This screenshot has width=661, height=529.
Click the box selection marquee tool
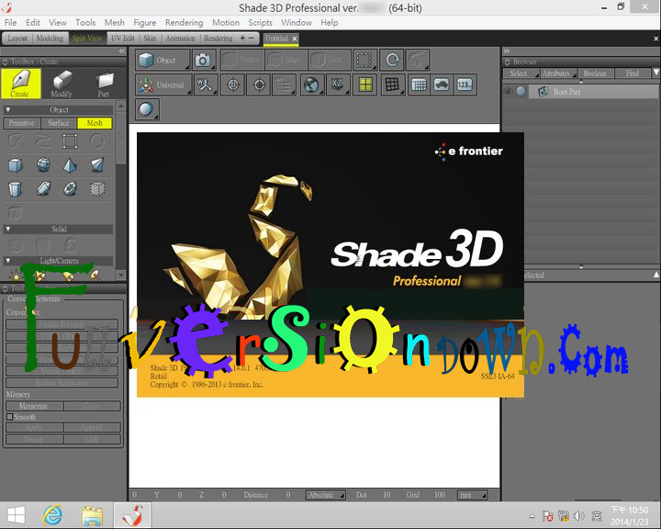(x=364, y=60)
